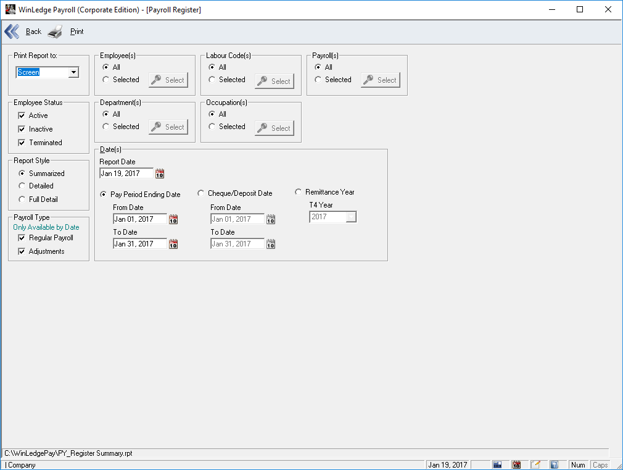This screenshot has height=470, width=623.
Task: Expand the Print Report to dropdown
Action: 73,72
